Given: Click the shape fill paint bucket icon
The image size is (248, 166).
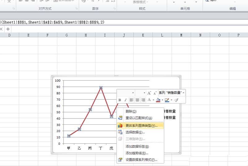Looking at the screenshot, I should (158, 100).
